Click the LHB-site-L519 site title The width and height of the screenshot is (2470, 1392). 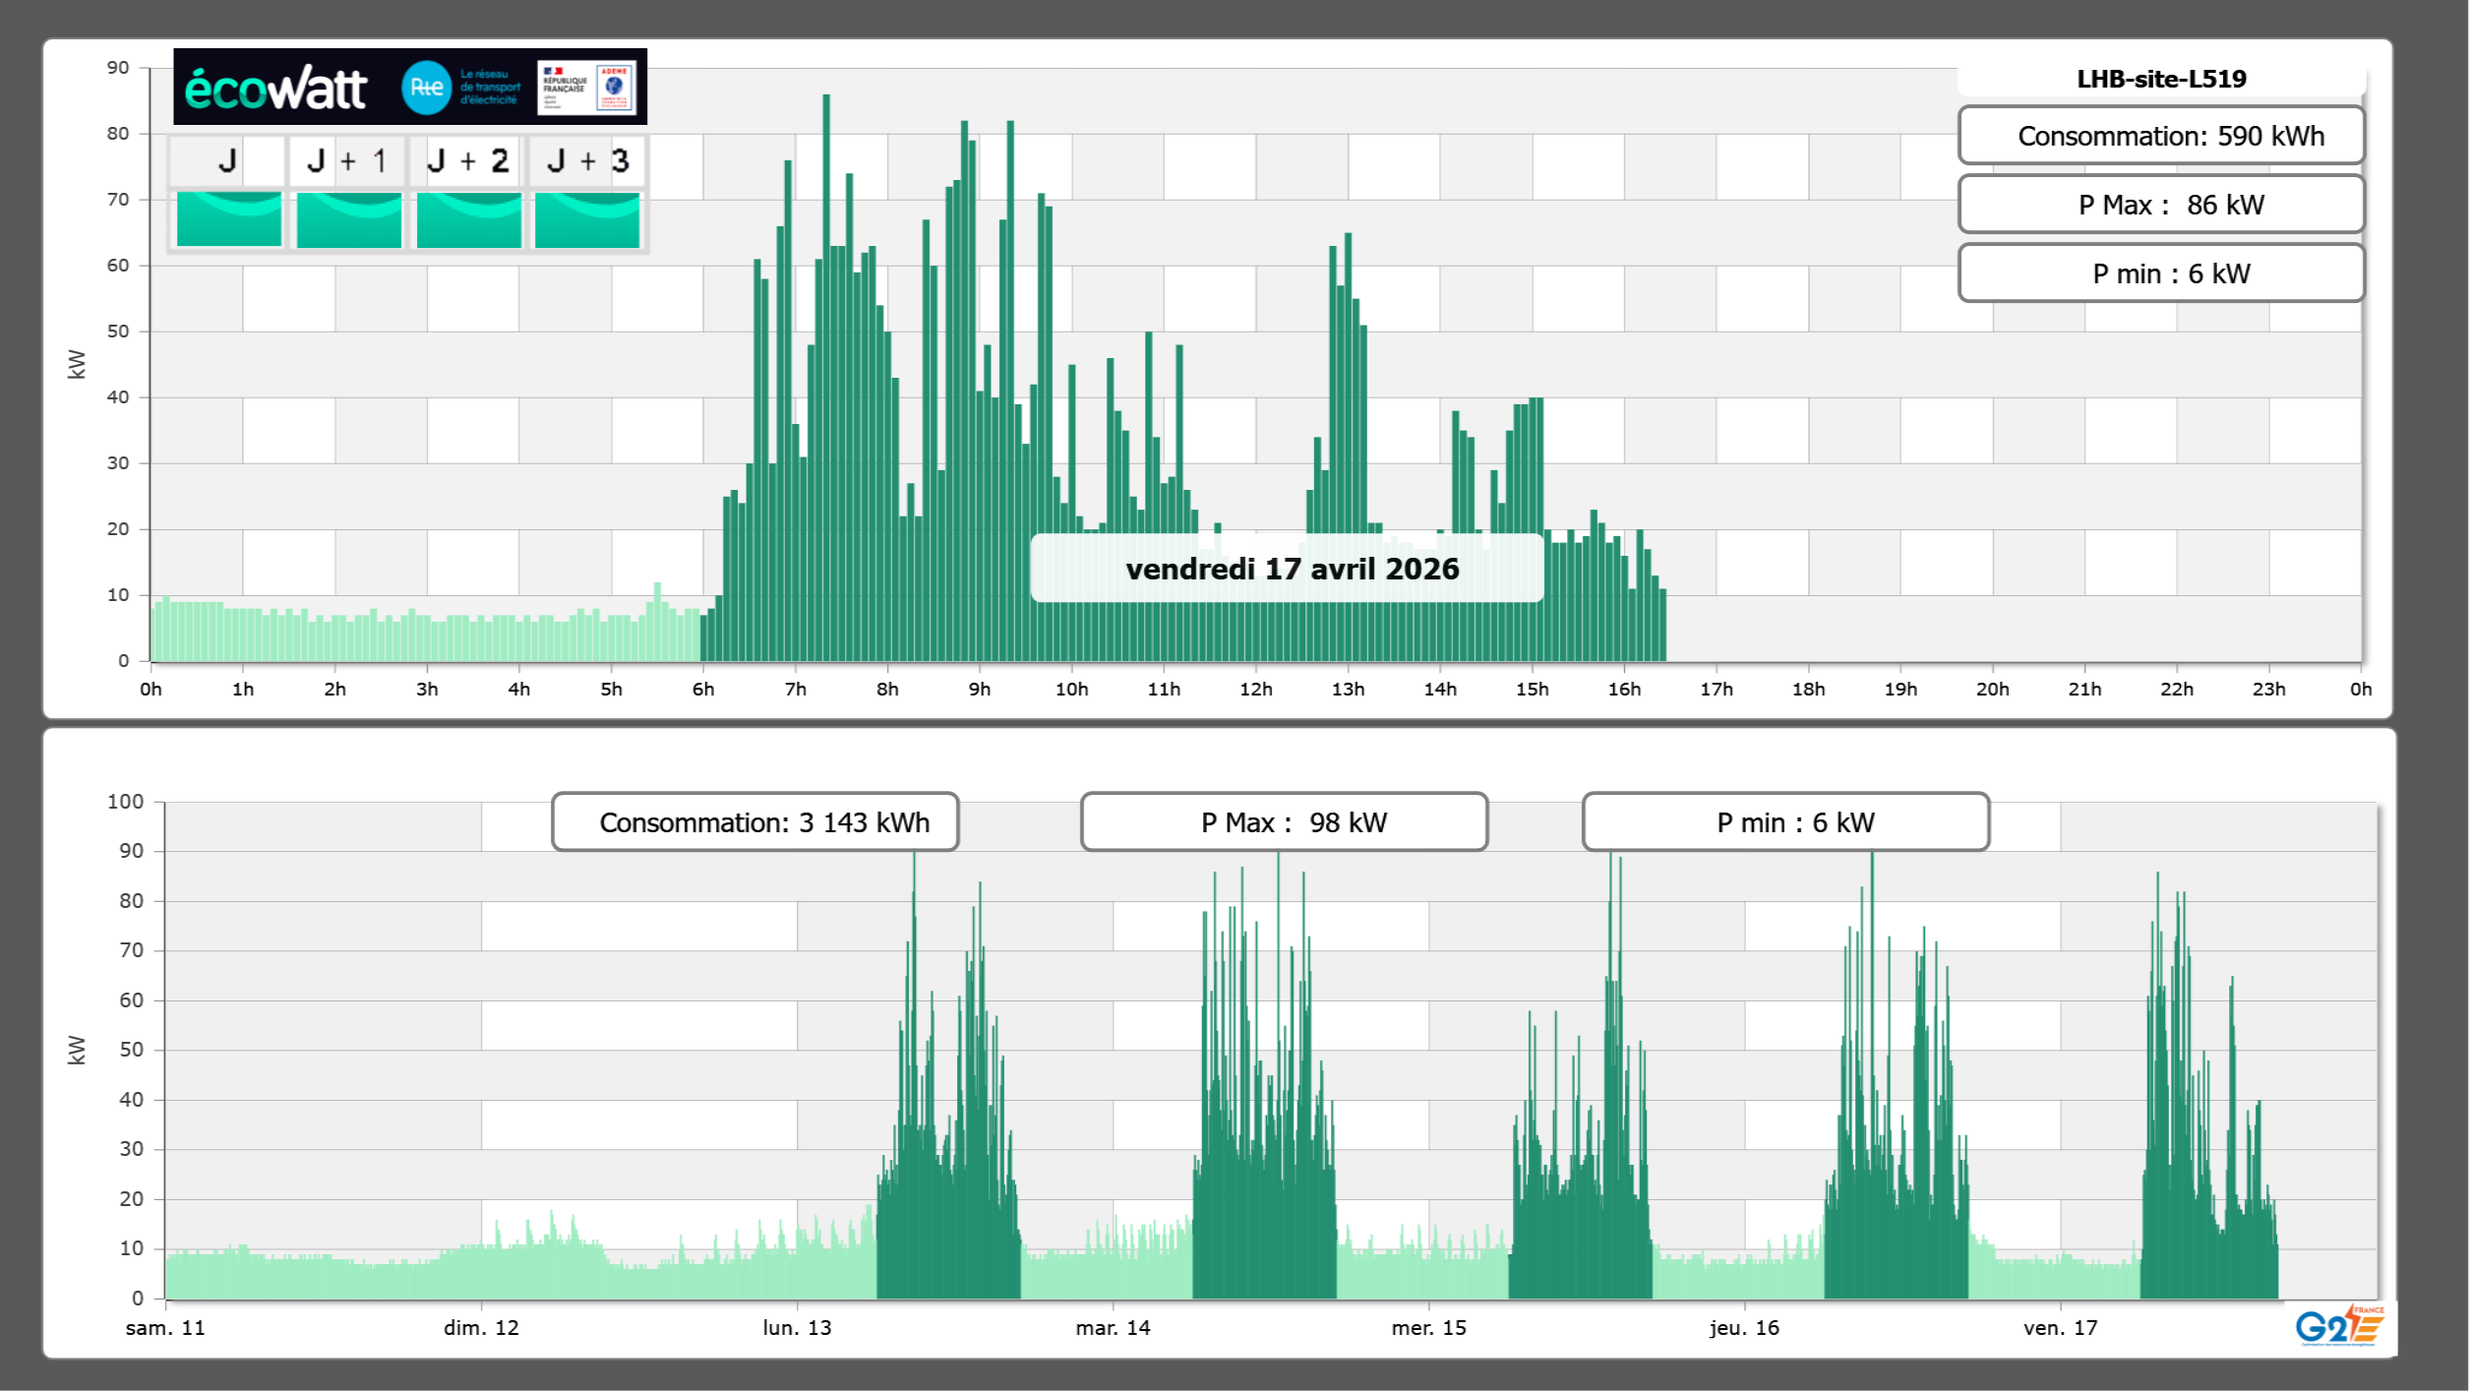click(x=2160, y=79)
